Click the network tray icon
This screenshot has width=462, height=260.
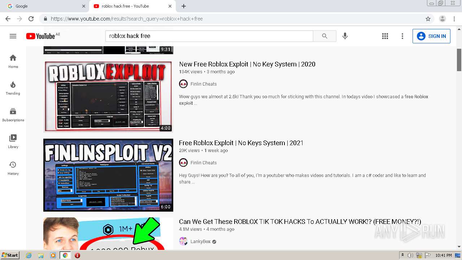point(419,255)
